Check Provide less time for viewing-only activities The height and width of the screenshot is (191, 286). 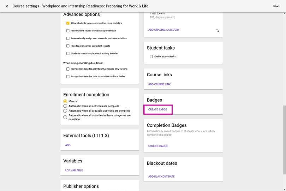68,69
